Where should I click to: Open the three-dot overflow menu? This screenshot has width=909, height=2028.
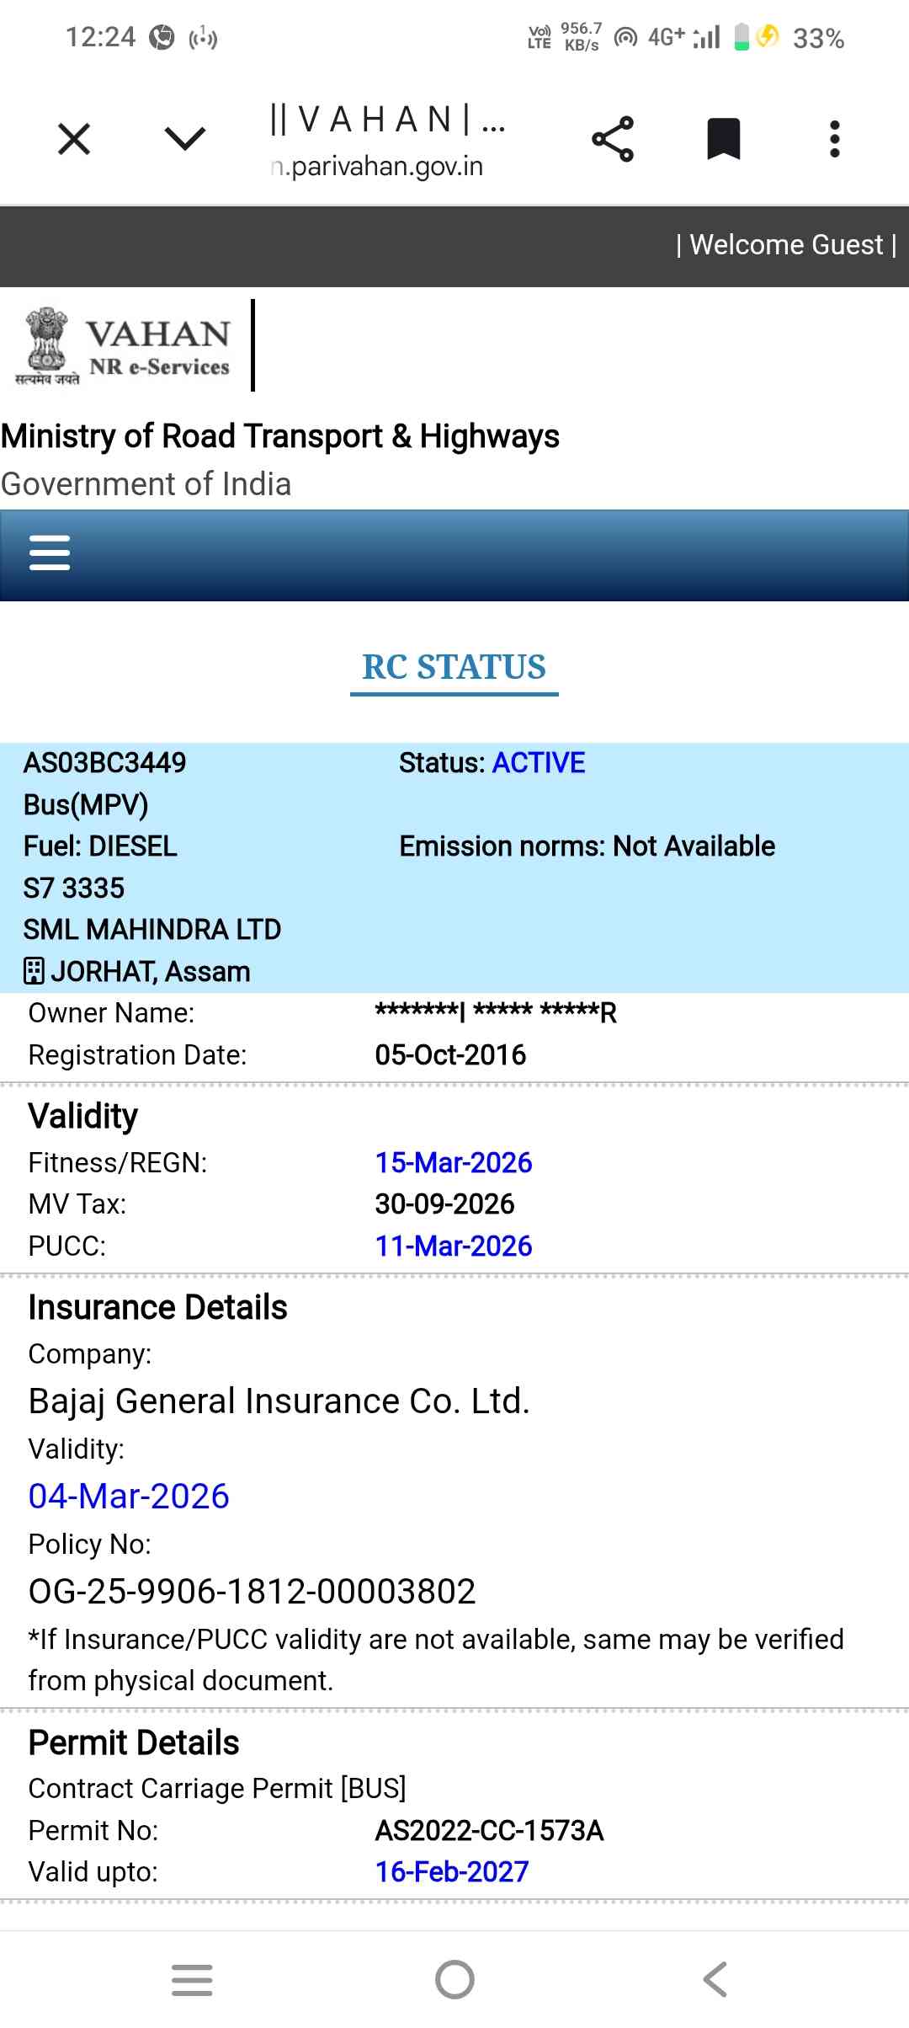[x=834, y=139]
